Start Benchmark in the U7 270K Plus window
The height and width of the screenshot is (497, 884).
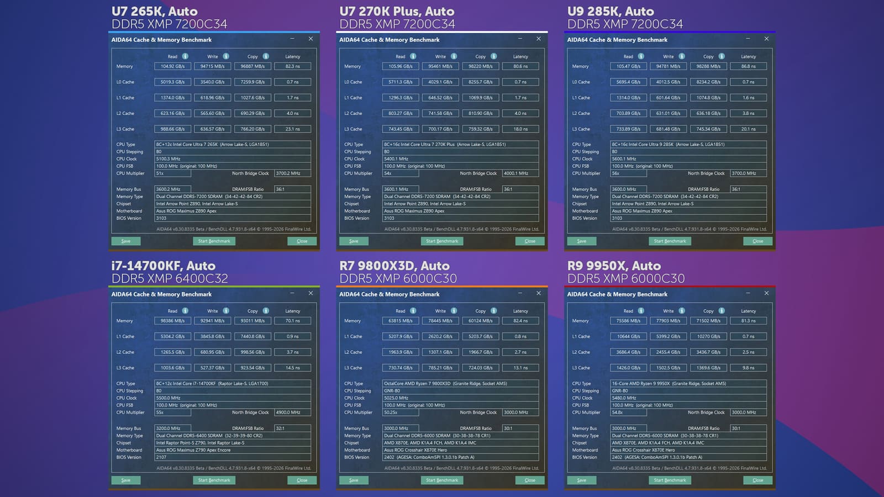click(x=442, y=241)
